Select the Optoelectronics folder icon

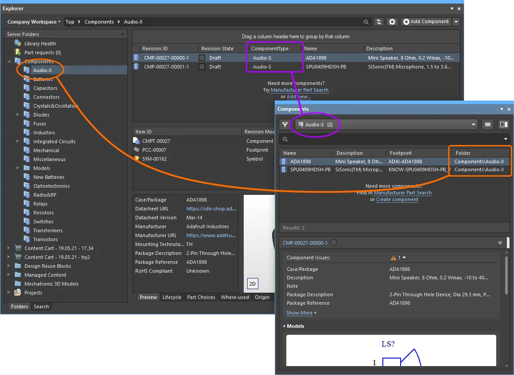27,185
